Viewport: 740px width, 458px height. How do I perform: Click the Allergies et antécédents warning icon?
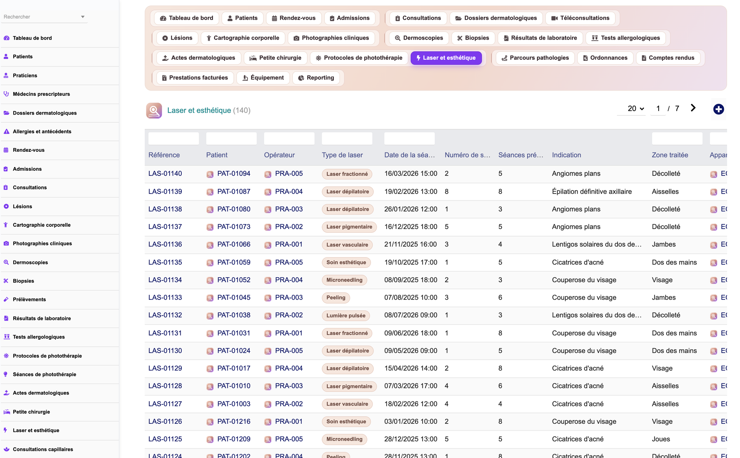6,132
